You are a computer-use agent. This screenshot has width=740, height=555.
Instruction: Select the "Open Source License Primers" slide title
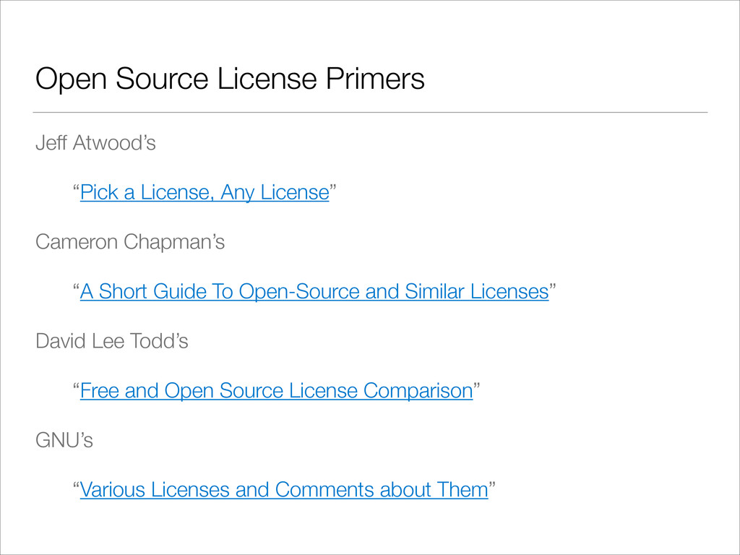click(x=230, y=79)
